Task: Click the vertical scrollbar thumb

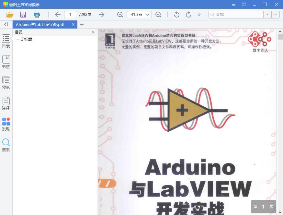Action: tap(280, 37)
